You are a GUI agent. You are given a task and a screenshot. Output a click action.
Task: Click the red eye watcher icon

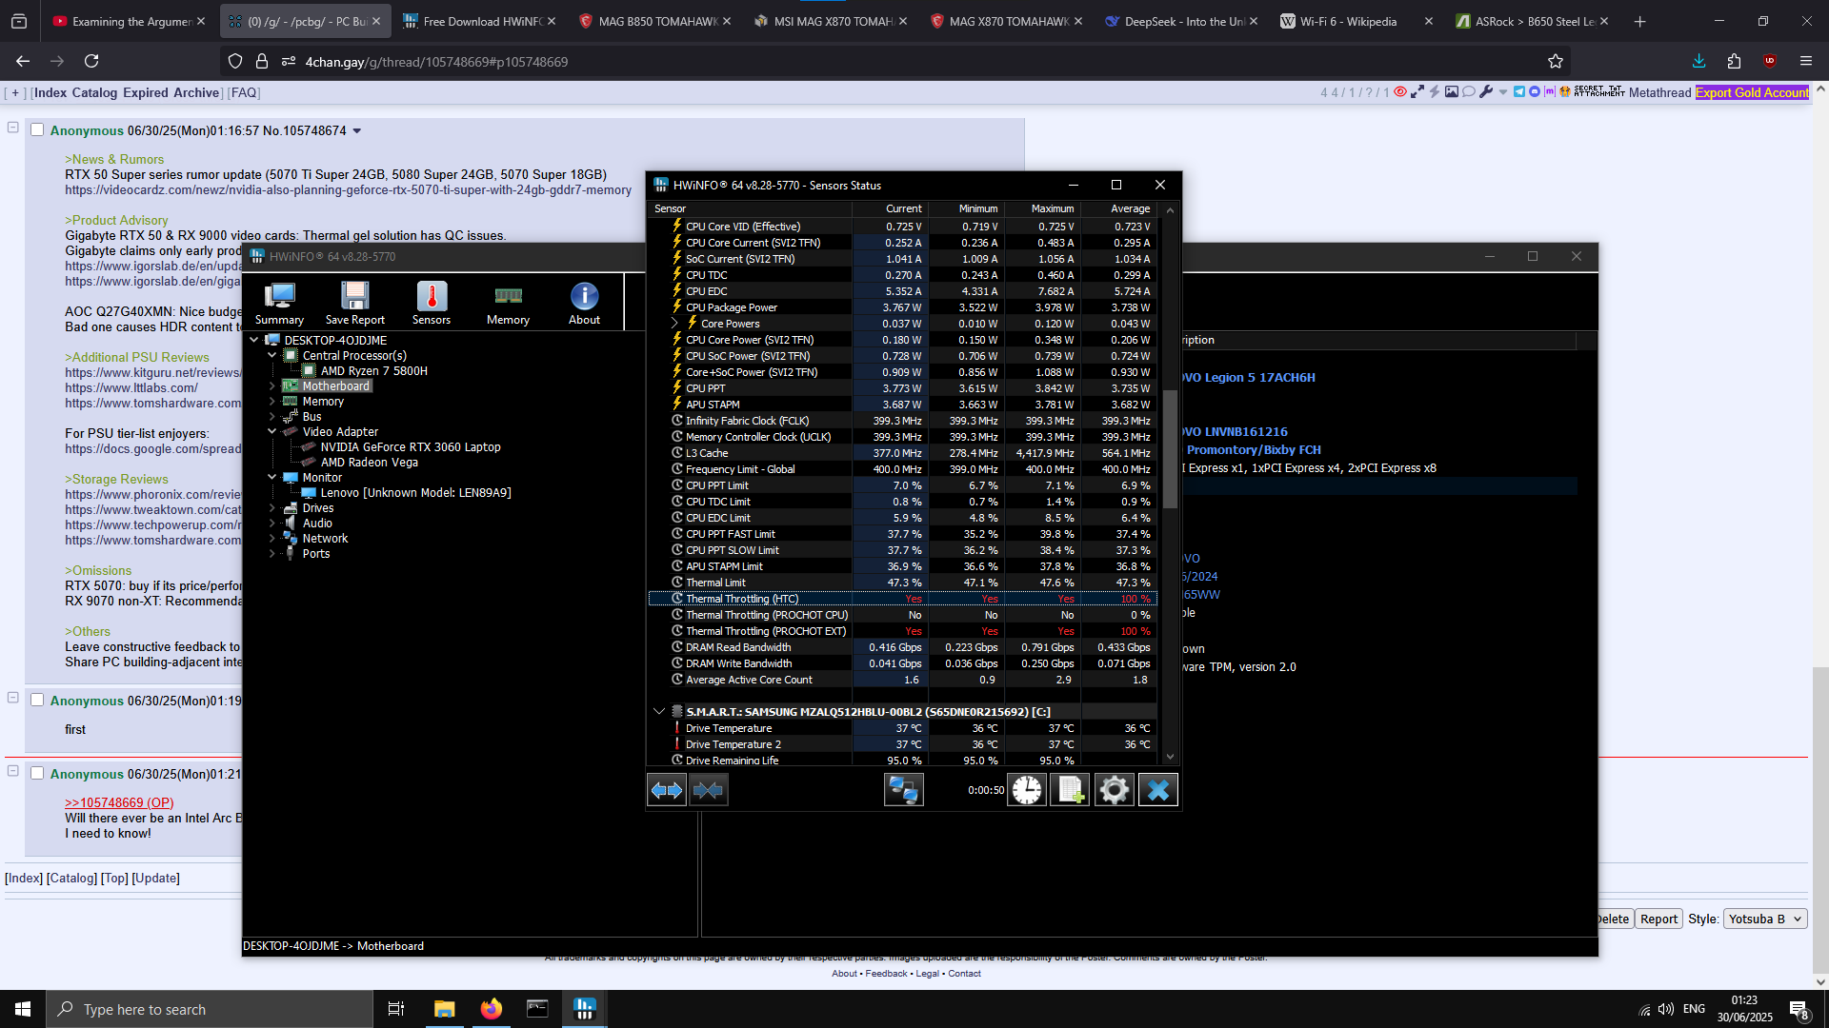(1400, 92)
